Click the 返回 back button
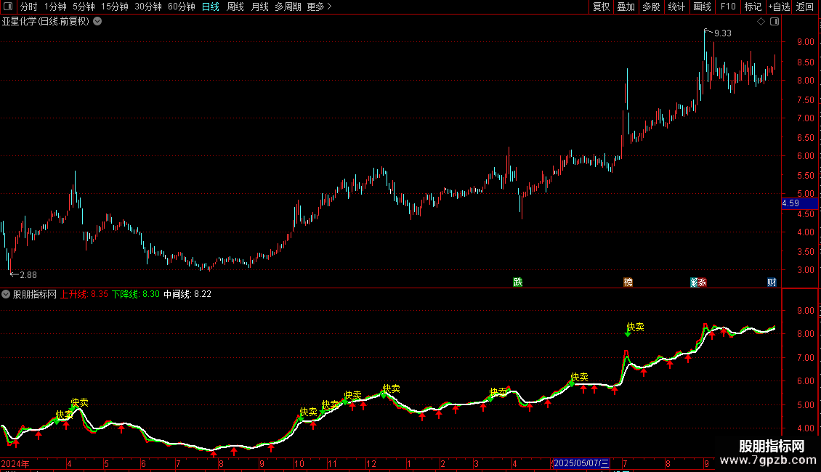Viewport: 821px width, 472px height. click(805, 7)
